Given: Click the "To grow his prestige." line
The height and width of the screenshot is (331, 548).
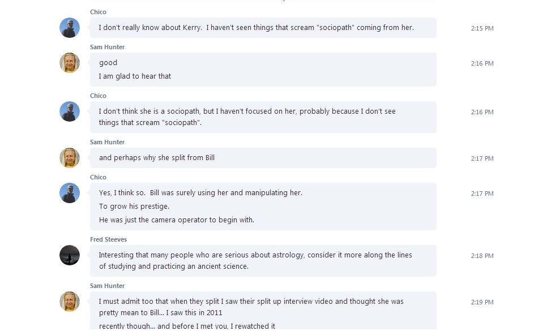Looking at the screenshot, I should coord(134,207).
